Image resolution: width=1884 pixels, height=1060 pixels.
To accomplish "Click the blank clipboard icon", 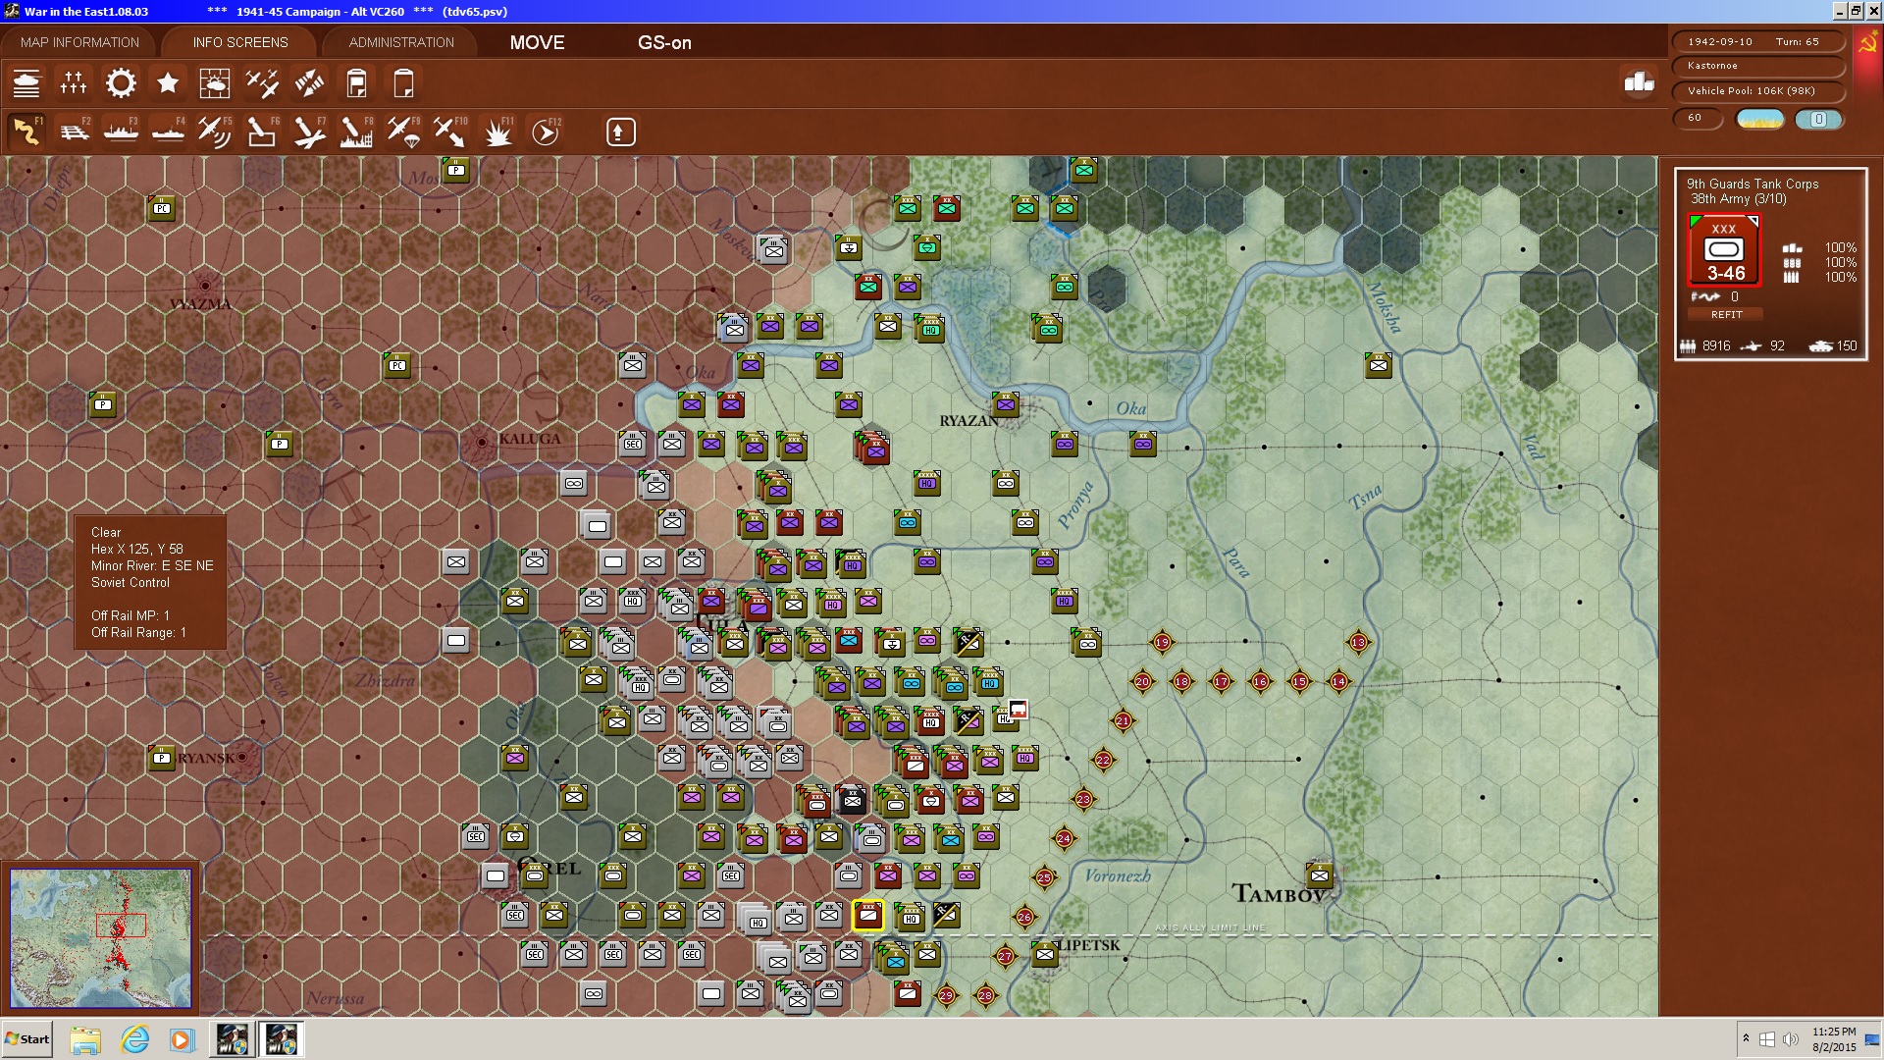I will click(x=403, y=83).
